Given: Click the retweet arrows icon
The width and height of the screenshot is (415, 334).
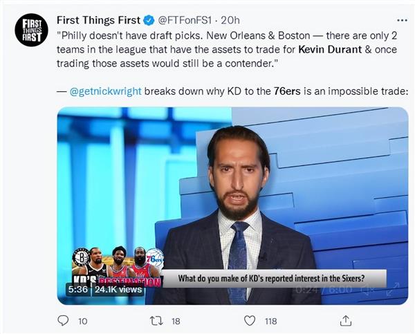Looking at the screenshot, I should point(156,320).
